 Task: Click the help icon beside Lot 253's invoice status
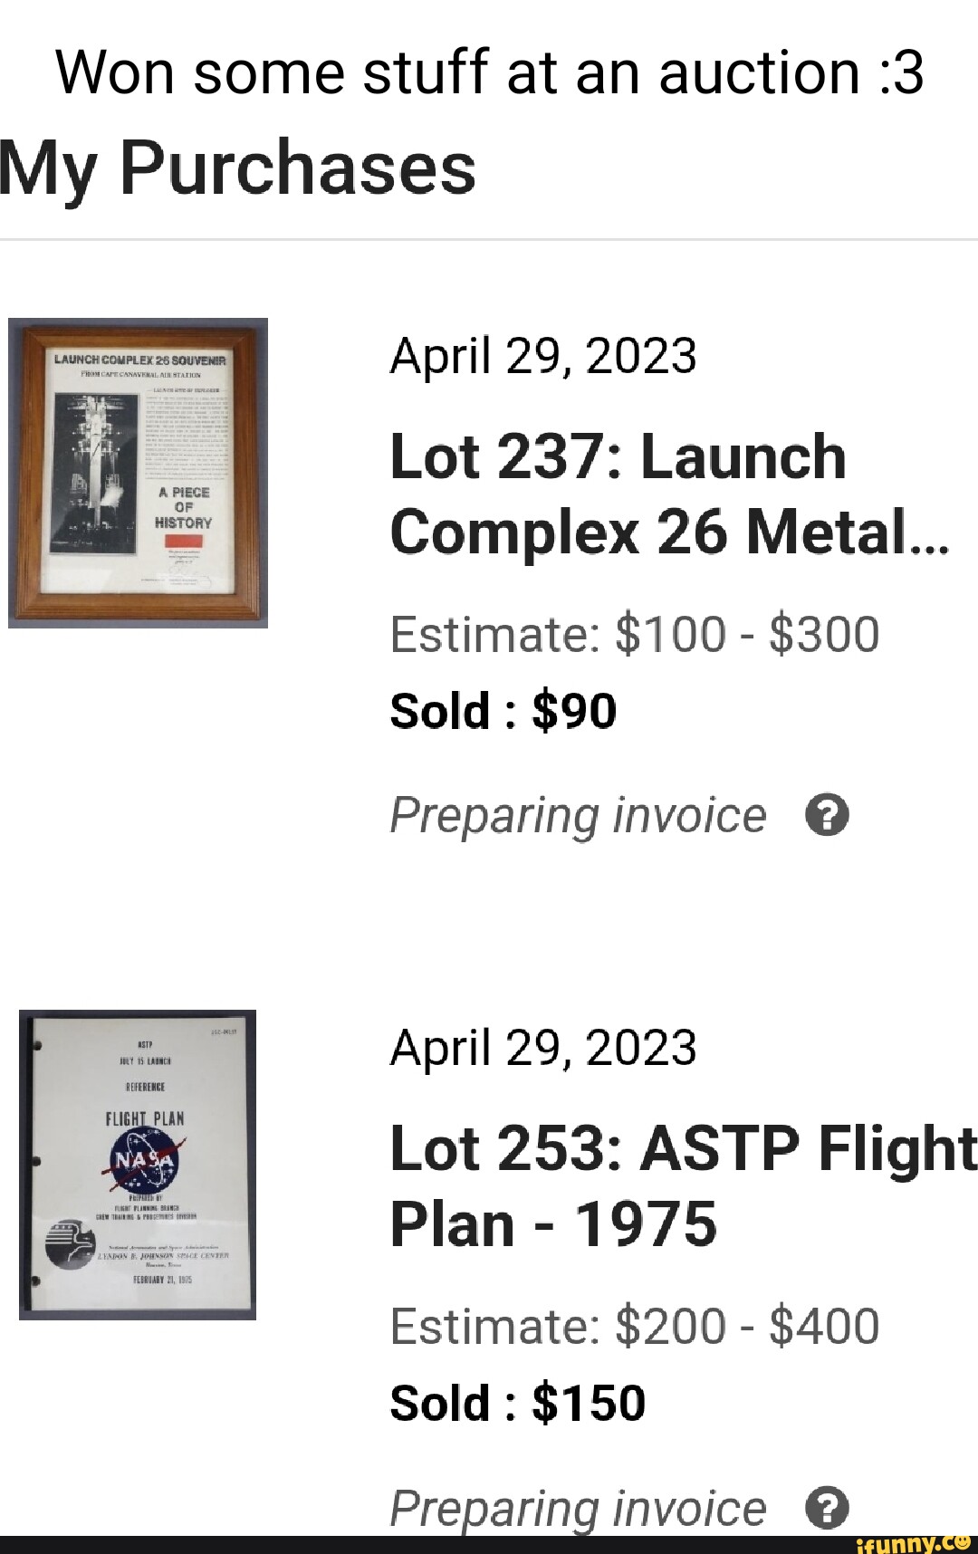826,1508
